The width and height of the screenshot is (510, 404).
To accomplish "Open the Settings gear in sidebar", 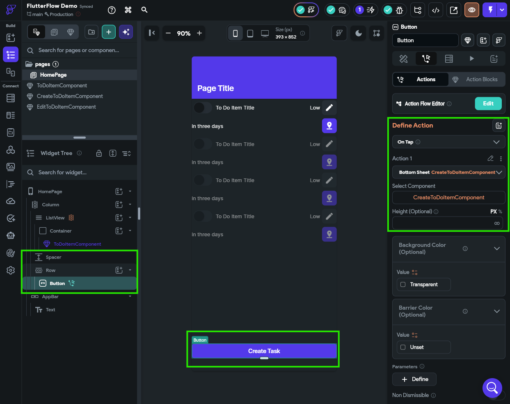I will coord(11,270).
